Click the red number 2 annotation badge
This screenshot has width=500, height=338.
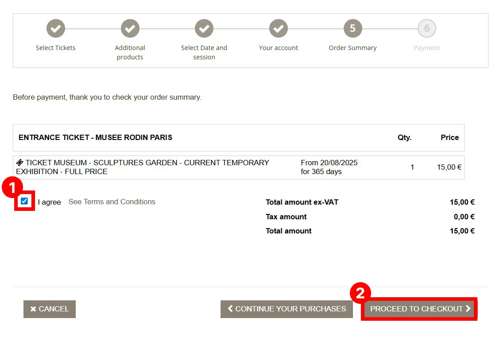[x=360, y=293]
